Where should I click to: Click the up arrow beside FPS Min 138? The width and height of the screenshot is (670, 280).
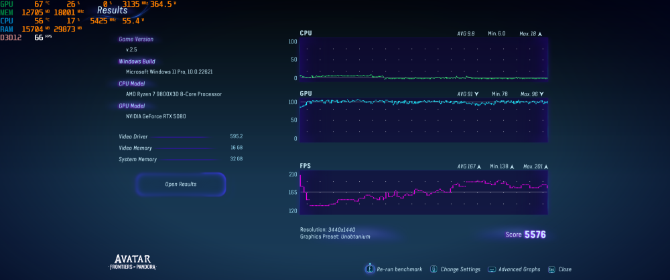tap(512, 166)
